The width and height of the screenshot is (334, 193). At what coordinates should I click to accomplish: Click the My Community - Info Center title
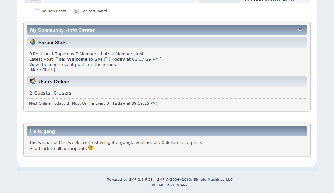(62, 30)
